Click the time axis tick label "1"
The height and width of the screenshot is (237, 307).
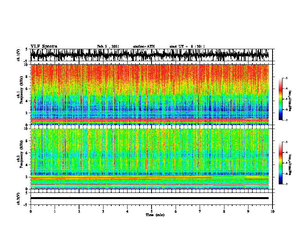[x=55, y=211]
